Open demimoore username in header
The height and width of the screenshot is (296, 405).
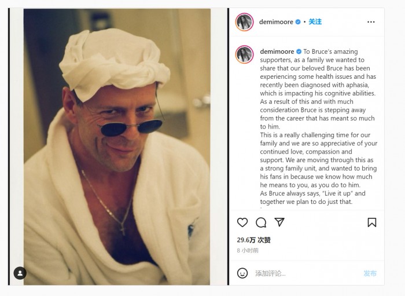coord(276,22)
